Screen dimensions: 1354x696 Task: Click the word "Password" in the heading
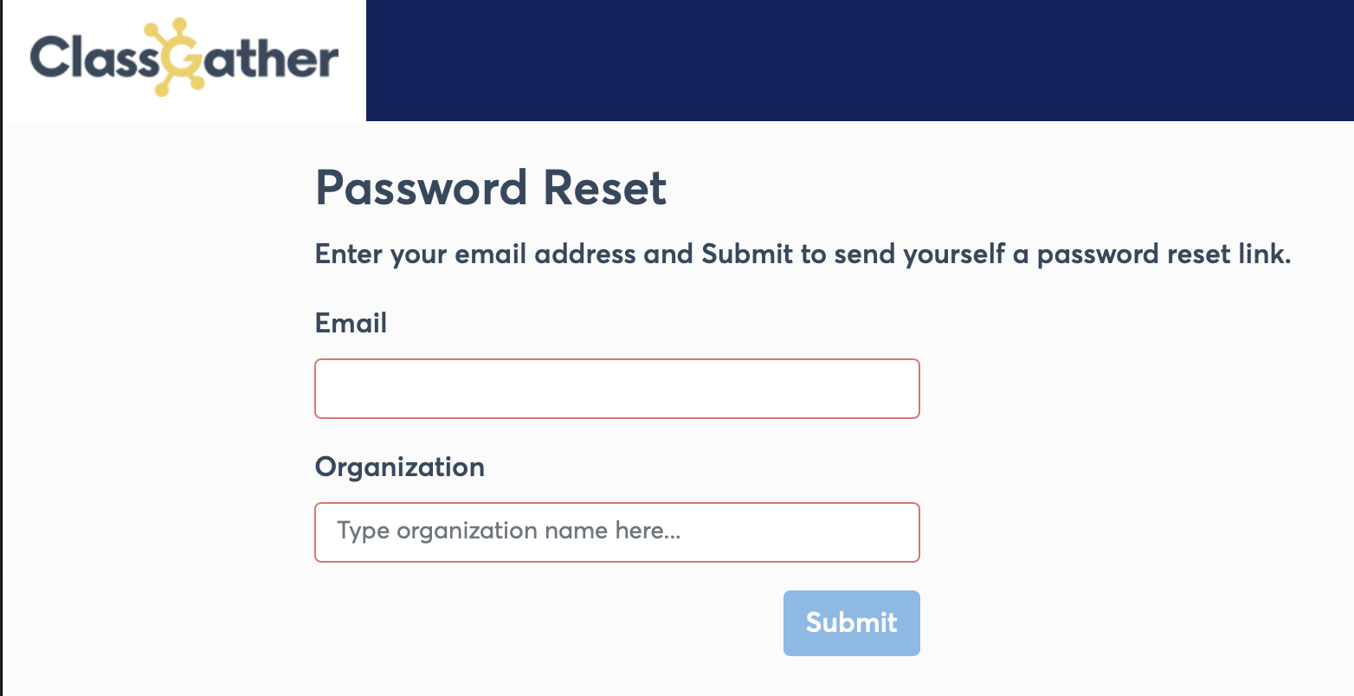click(422, 188)
